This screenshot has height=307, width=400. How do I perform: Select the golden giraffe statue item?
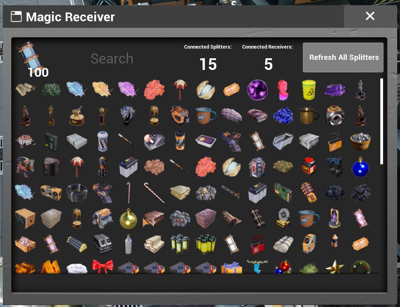(x=77, y=116)
